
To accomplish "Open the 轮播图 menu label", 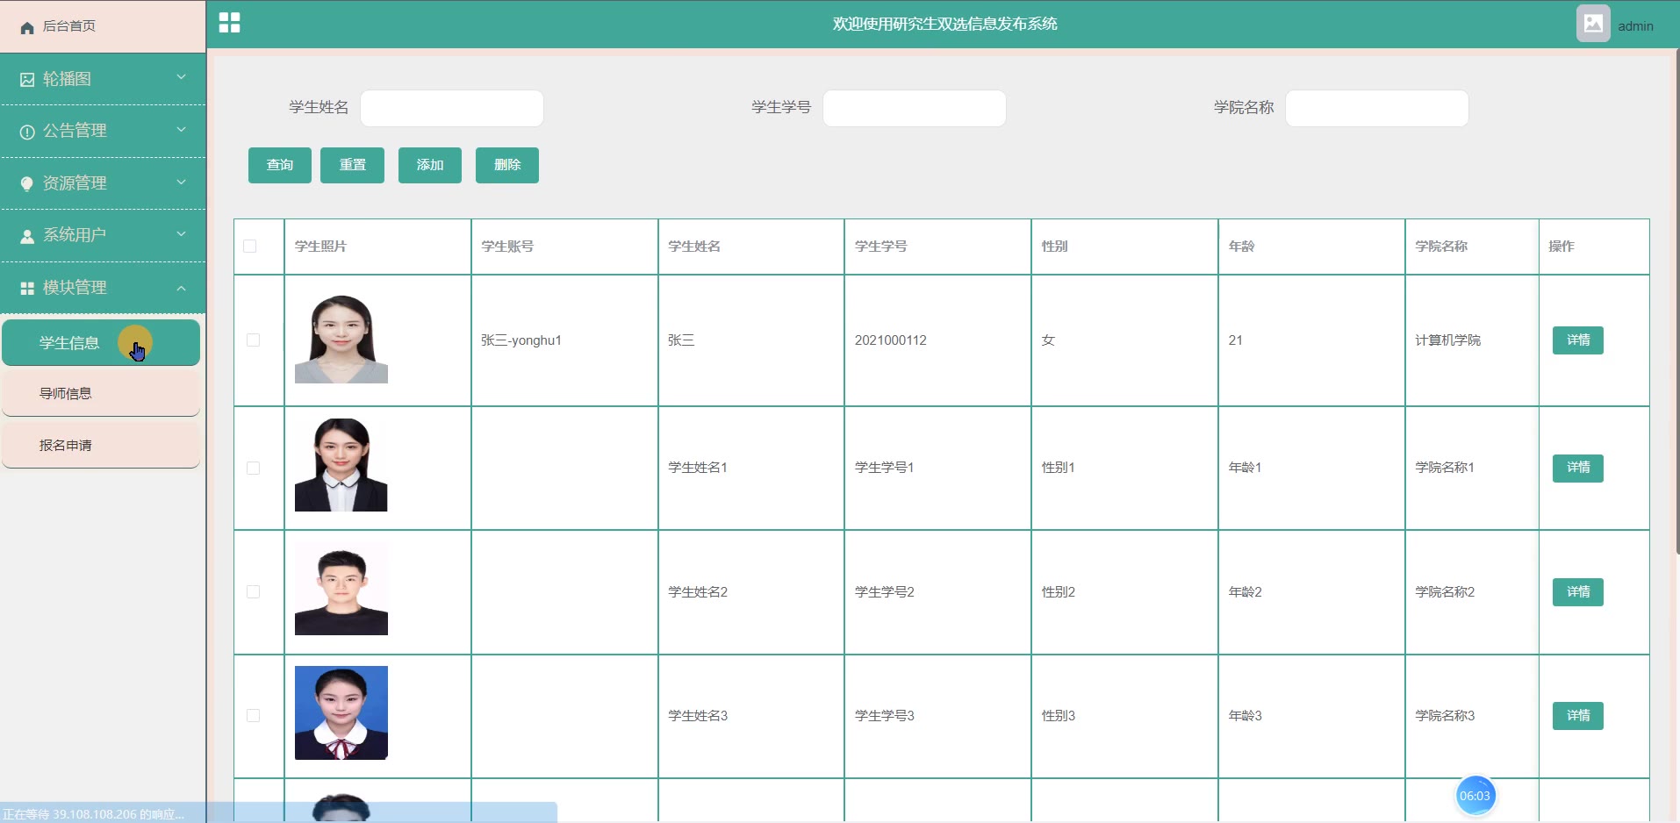I will [x=67, y=79].
